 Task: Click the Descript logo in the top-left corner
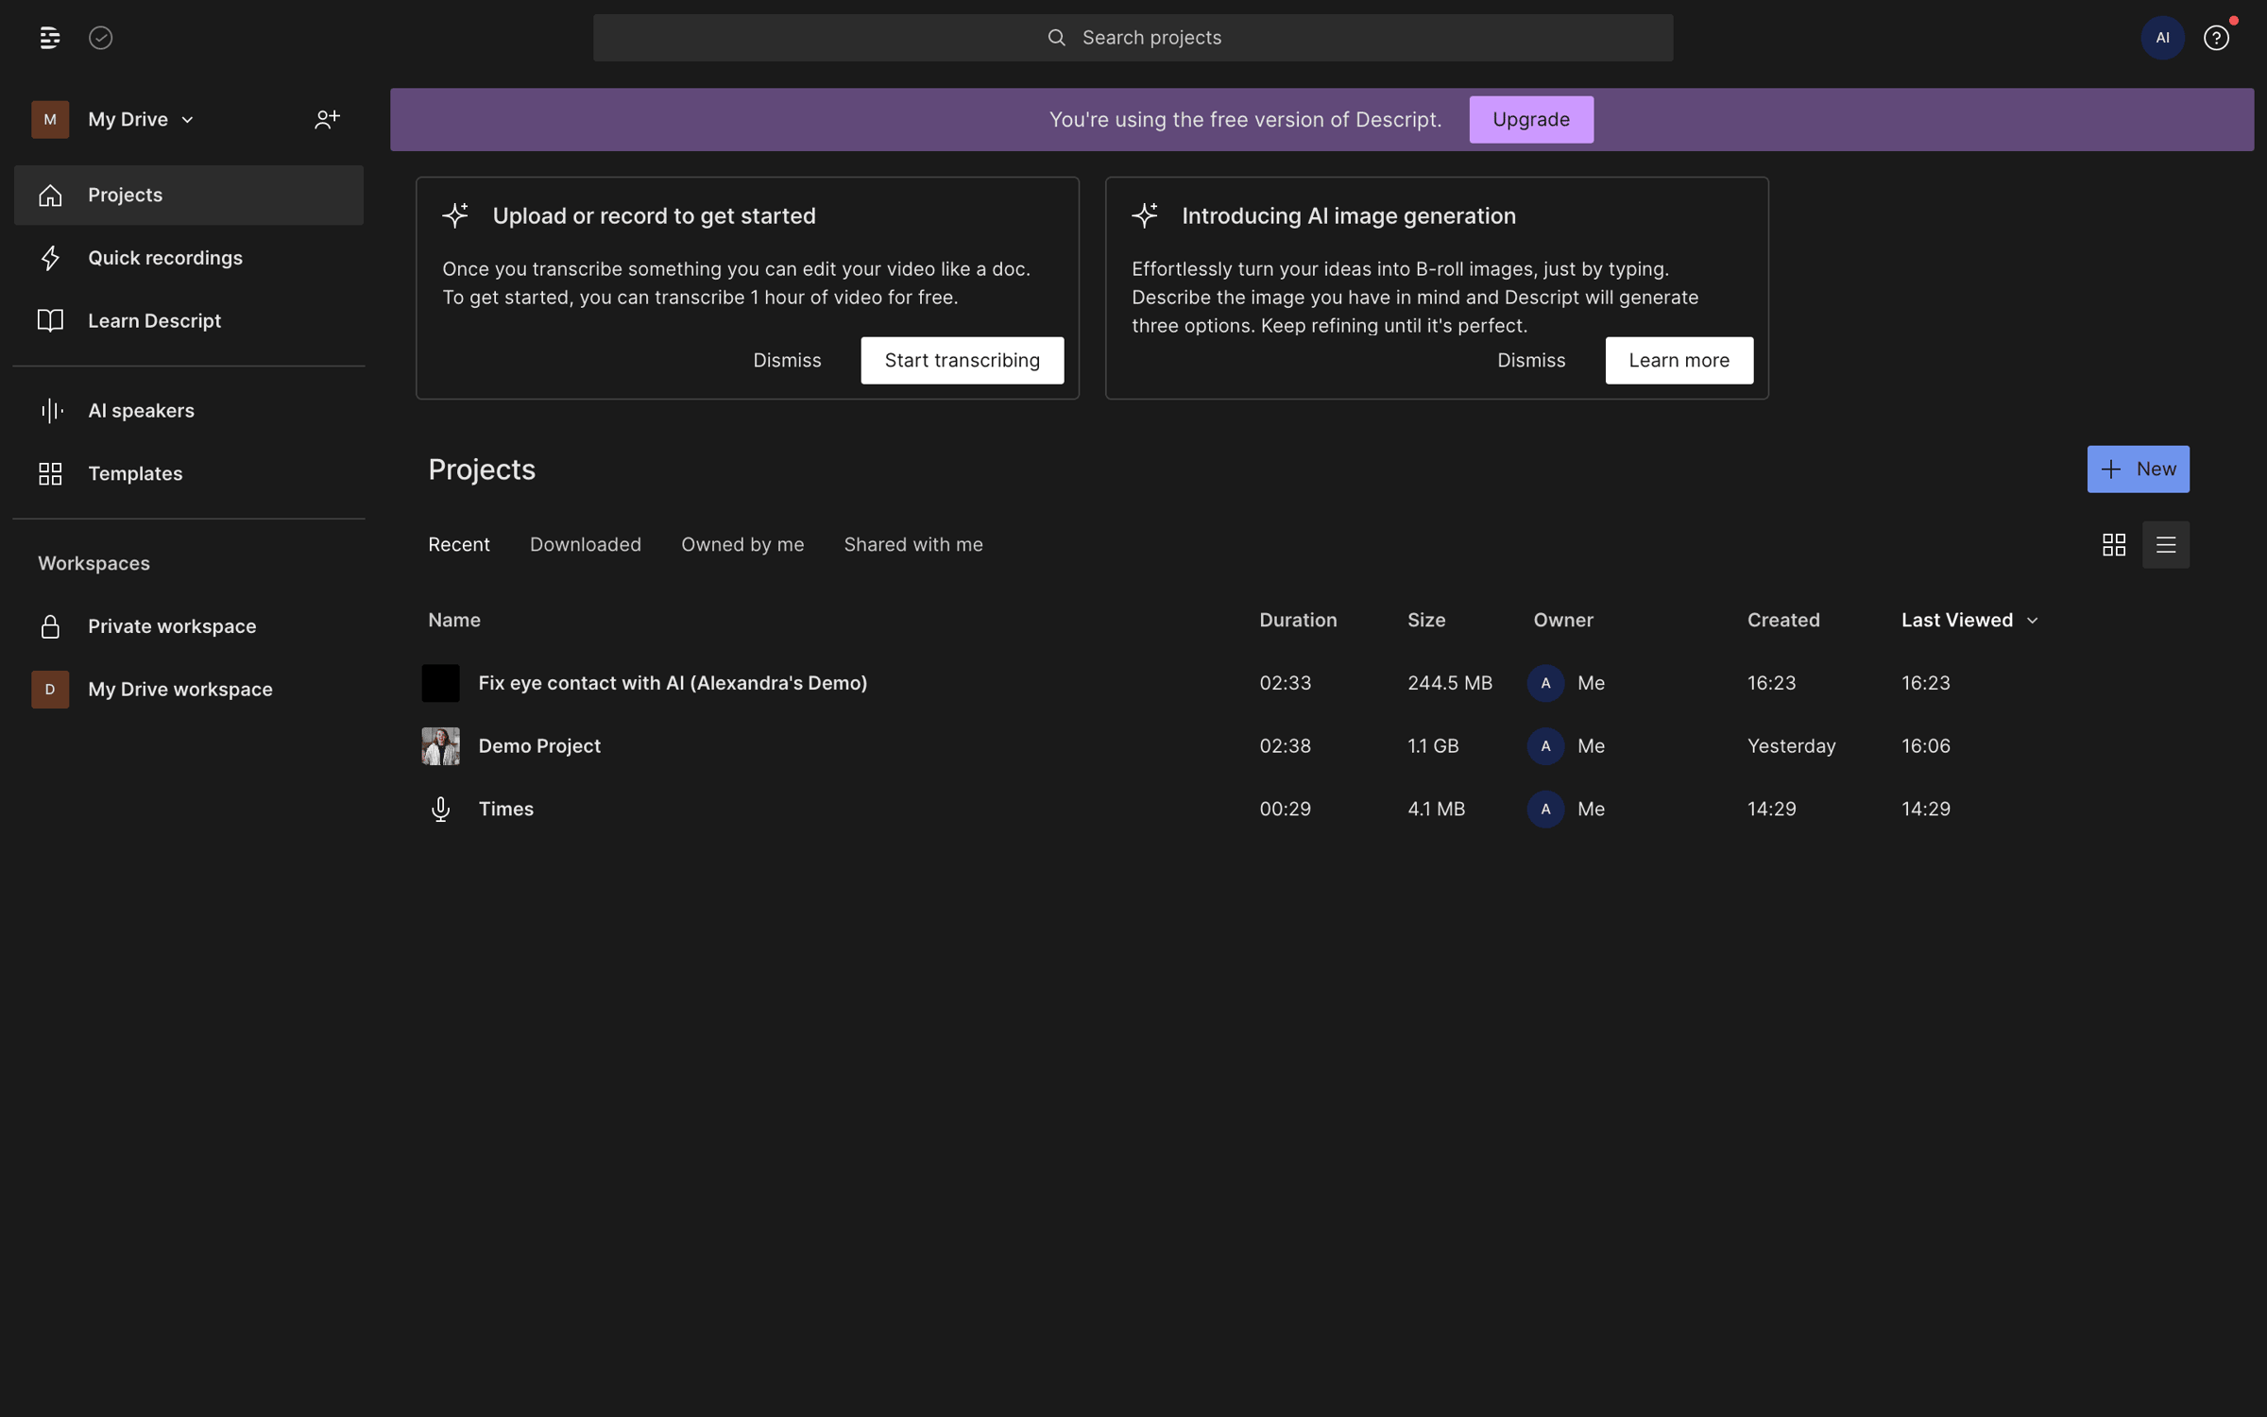(49, 38)
